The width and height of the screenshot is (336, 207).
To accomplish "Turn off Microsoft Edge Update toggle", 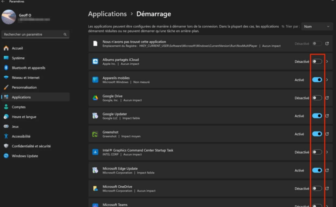I will pyautogui.click(x=317, y=170).
